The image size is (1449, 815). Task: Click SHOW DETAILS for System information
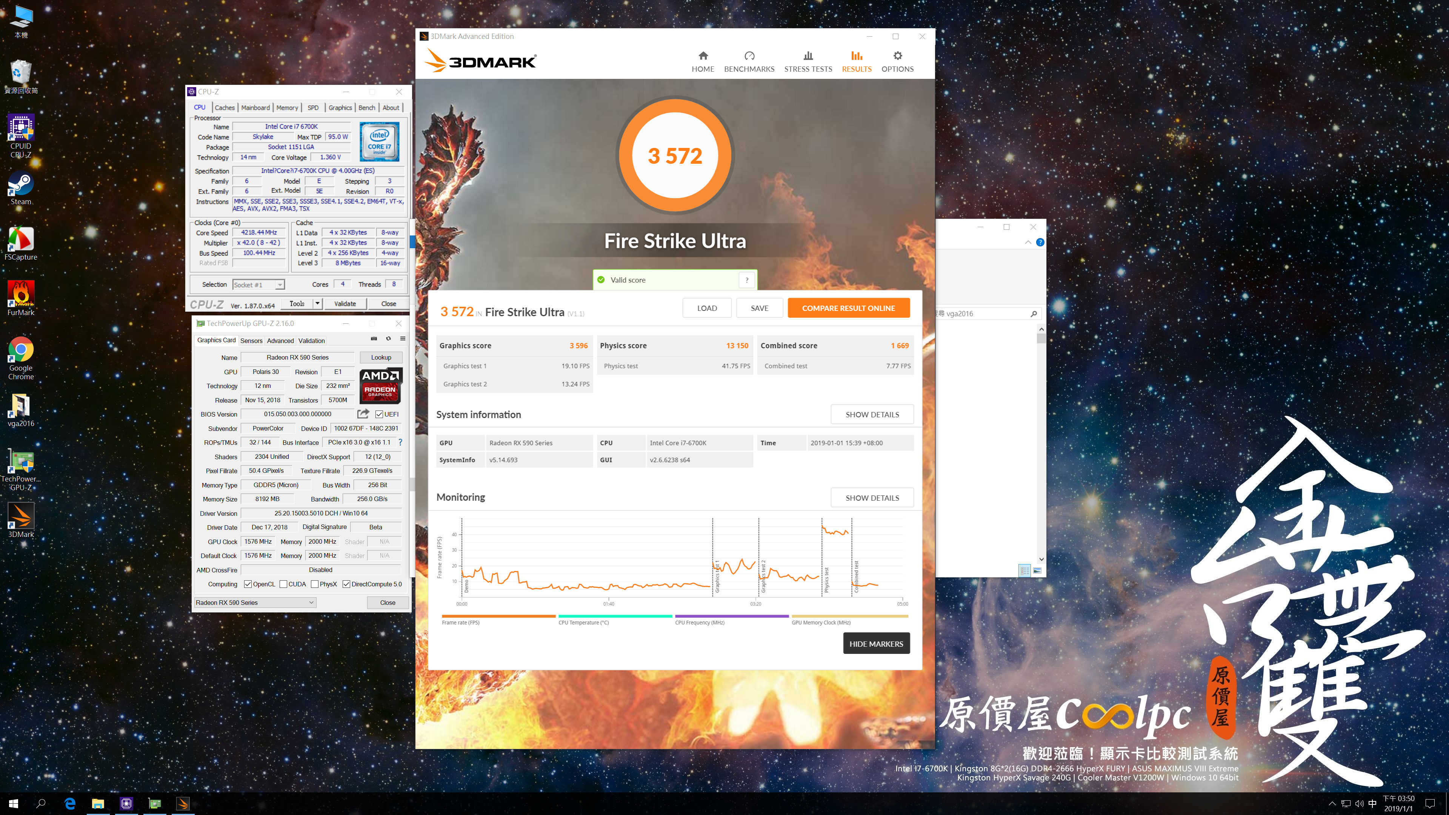(872, 415)
